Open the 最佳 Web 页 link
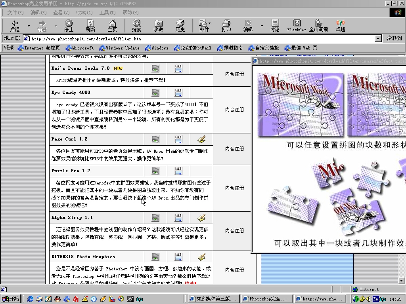This screenshot has height=304, width=406. point(301,48)
